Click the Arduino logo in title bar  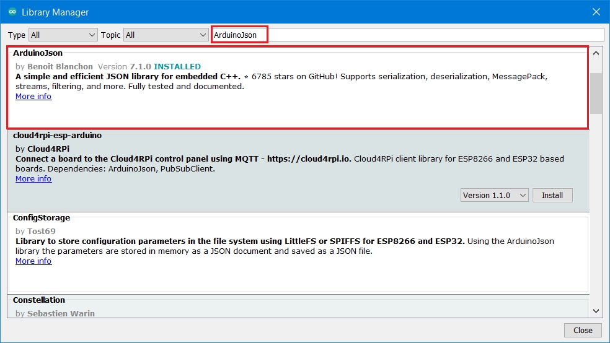click(12, 12)
